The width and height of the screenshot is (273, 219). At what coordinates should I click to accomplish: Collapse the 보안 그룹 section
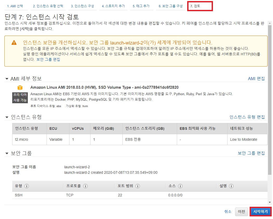coord(7,153)
